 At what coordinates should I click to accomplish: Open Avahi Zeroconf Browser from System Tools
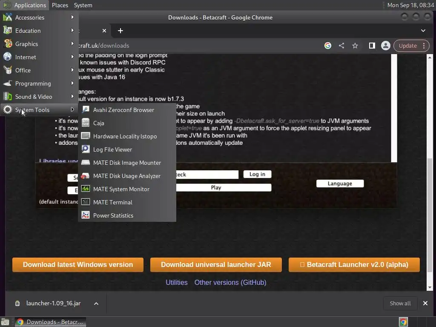127,110
